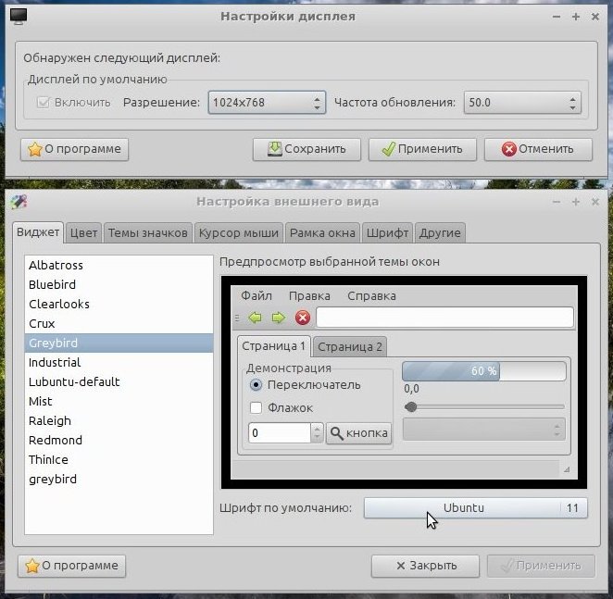Select the lowercase greybird theme
The height and width of the screenshot is (599, 613).
click(x=119, y=480)
